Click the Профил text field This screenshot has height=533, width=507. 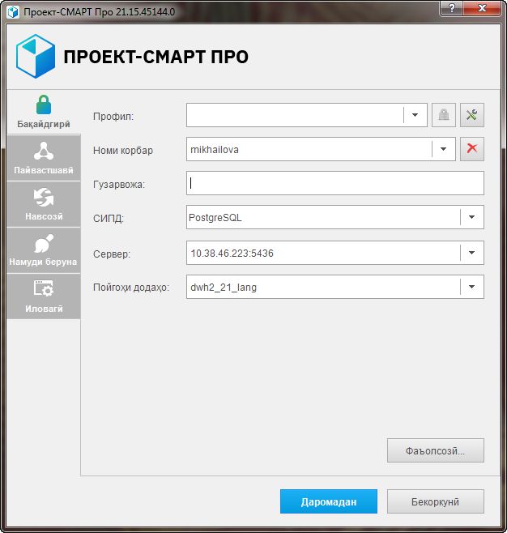pyautogui.click(x=294, y=115)
